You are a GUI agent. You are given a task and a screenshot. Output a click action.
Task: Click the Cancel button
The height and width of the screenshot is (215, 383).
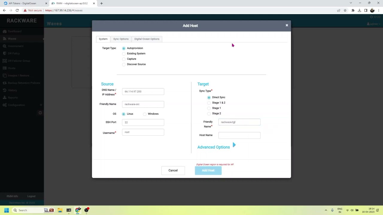click(x=173, y=171)
